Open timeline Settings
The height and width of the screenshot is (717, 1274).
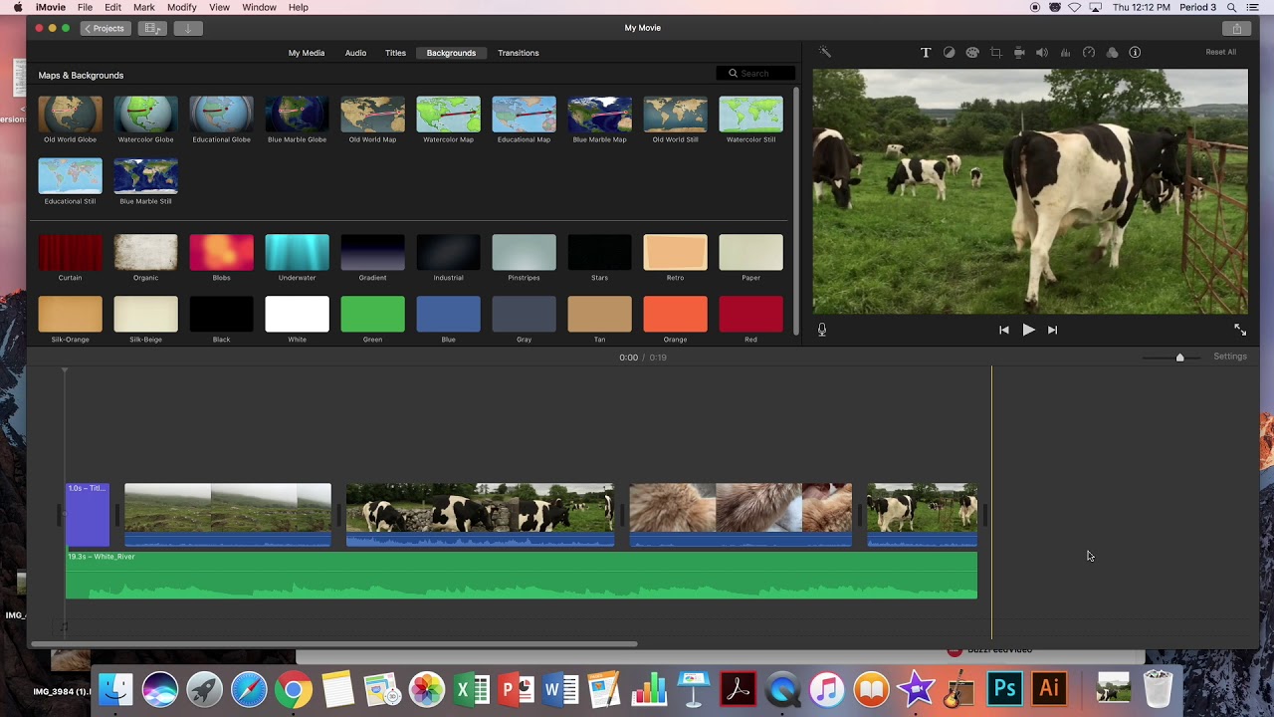pos(1230,357)
